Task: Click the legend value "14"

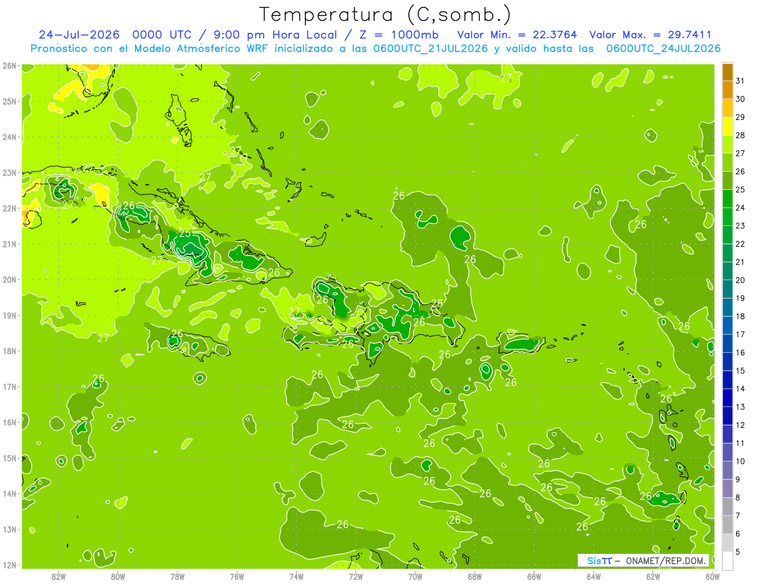Action: [x=741, y=389]
